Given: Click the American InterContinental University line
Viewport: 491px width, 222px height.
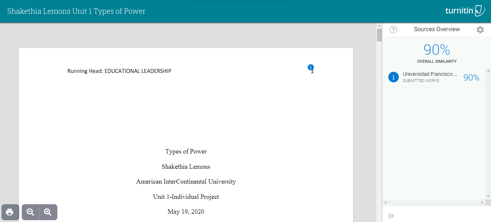Looking at the screenshot, I should pos(186,181).
